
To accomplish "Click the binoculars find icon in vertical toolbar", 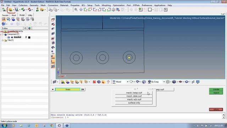I will tap(53, 47).
